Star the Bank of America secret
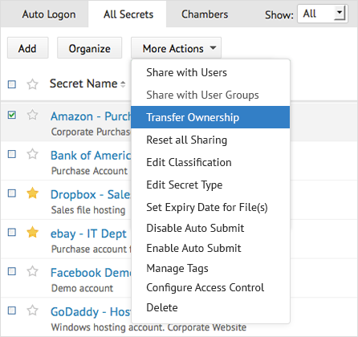 coord(33,154)
